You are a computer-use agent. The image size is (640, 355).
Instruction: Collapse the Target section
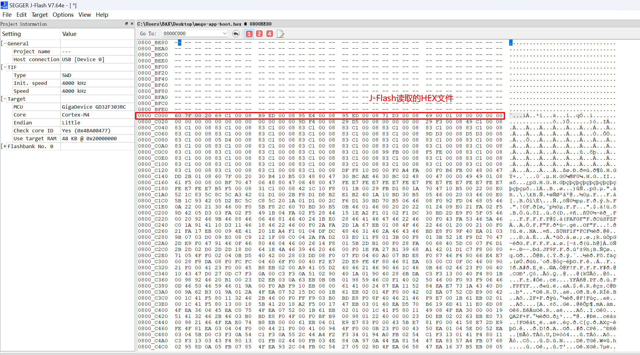click(3, 99)
